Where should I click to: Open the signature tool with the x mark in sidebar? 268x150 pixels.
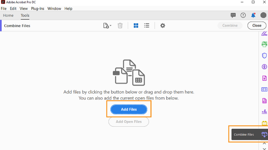pos(264,112)
